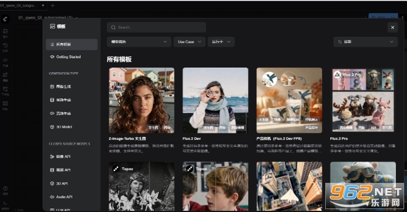Expand the model filter dropdown

139,42
